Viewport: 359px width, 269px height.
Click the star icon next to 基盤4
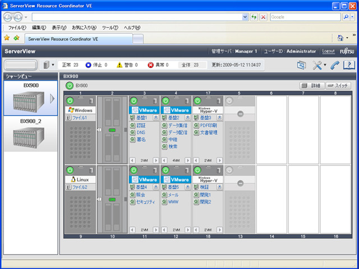click(x=156, y=187)
